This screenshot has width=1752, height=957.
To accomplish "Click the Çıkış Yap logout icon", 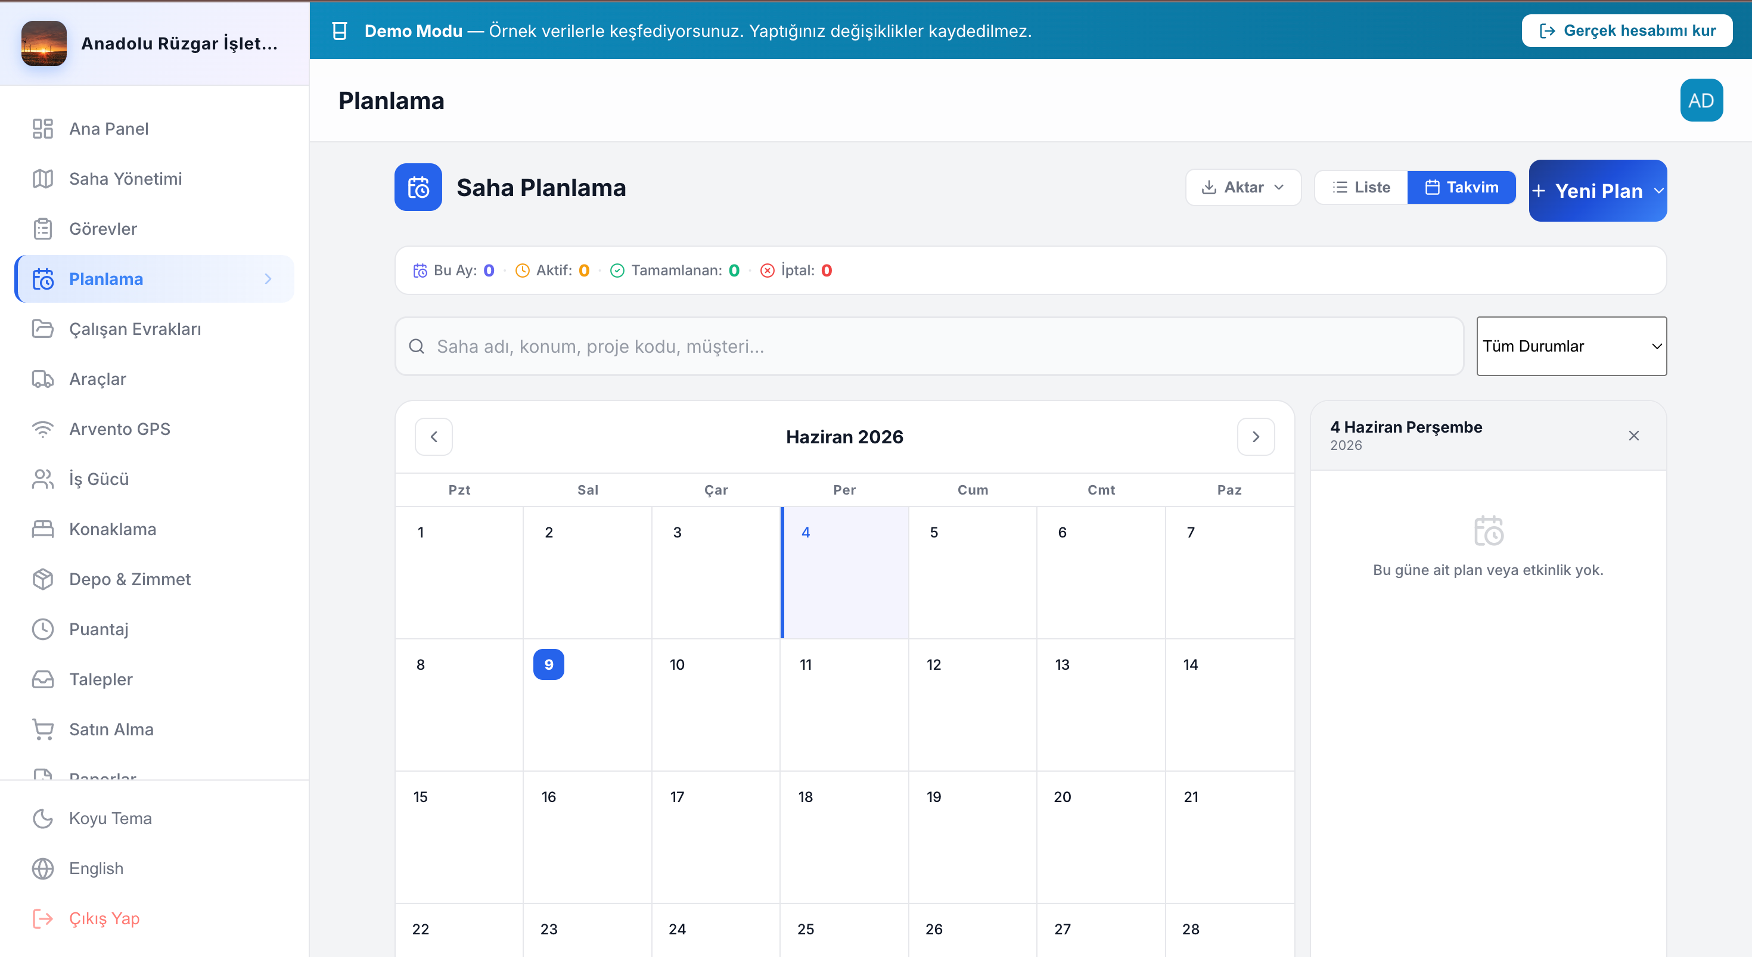I will [43, 918].
